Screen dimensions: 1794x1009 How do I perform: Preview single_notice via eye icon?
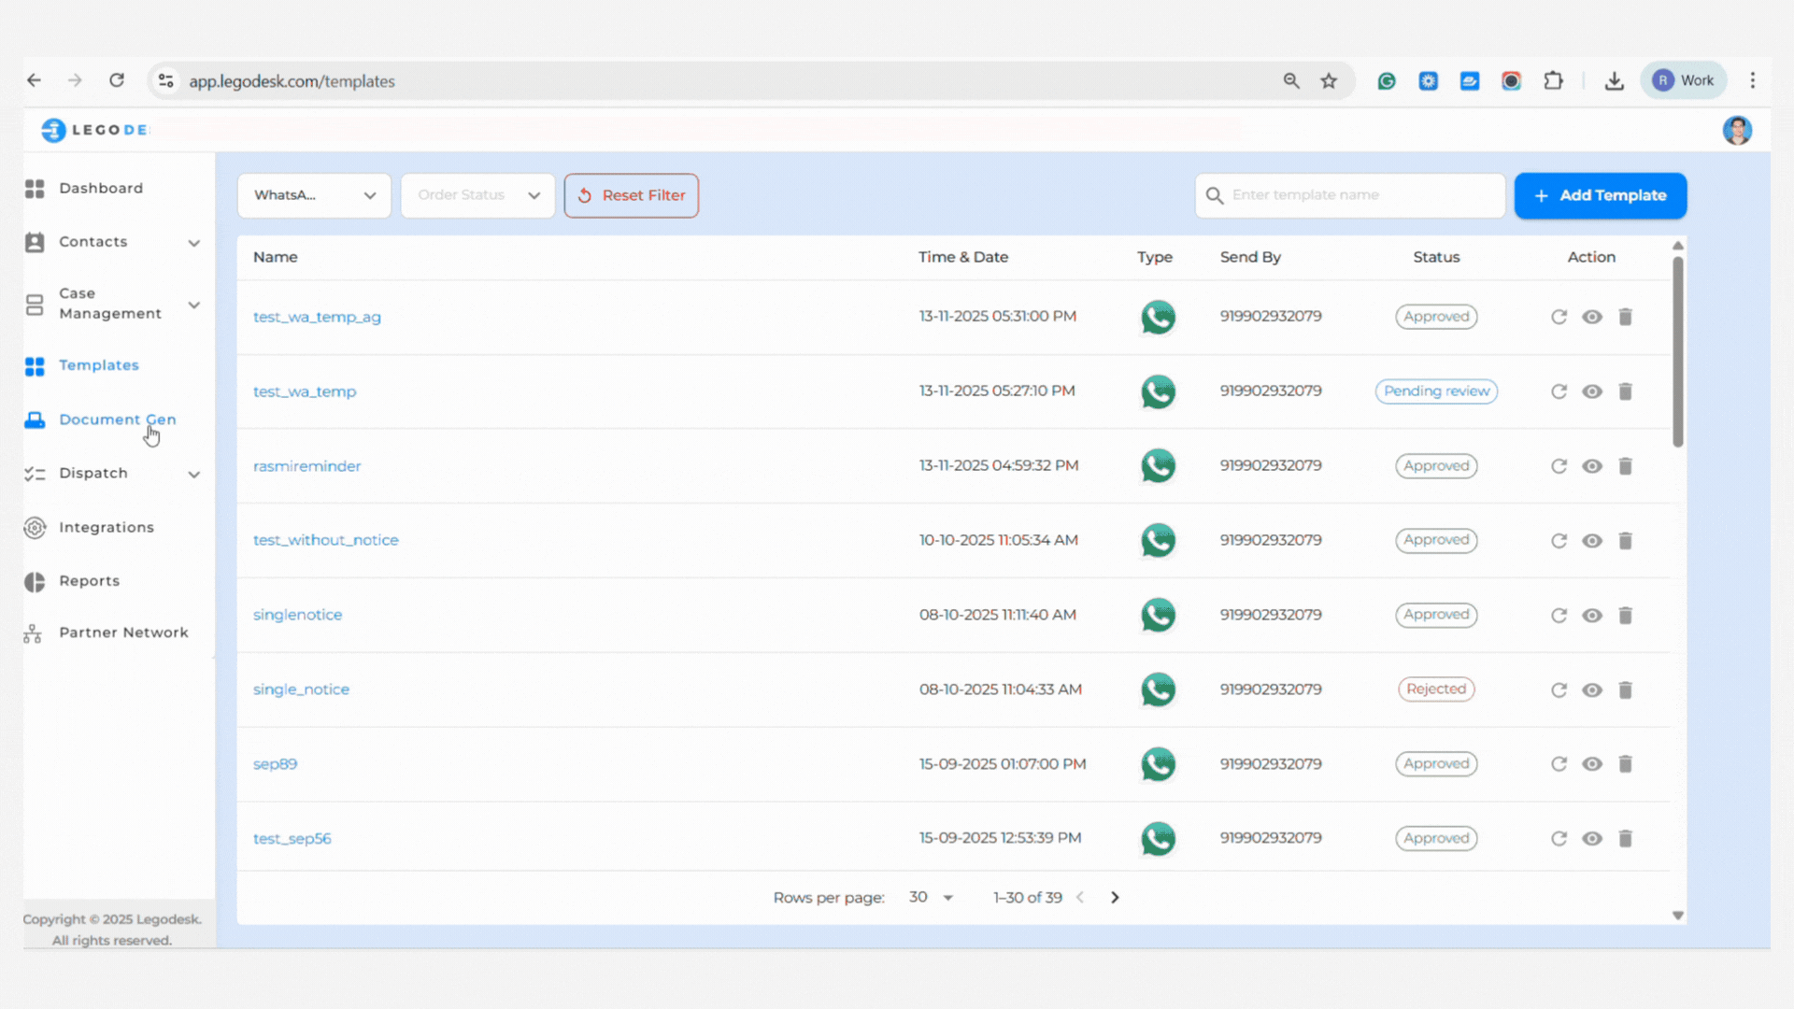[1592, 690]
